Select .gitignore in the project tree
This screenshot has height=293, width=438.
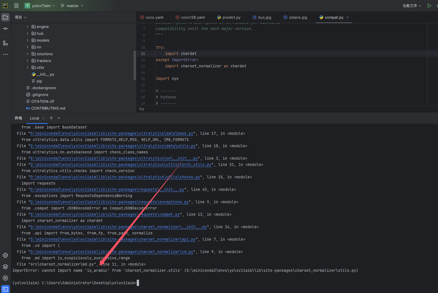[40, 95]
